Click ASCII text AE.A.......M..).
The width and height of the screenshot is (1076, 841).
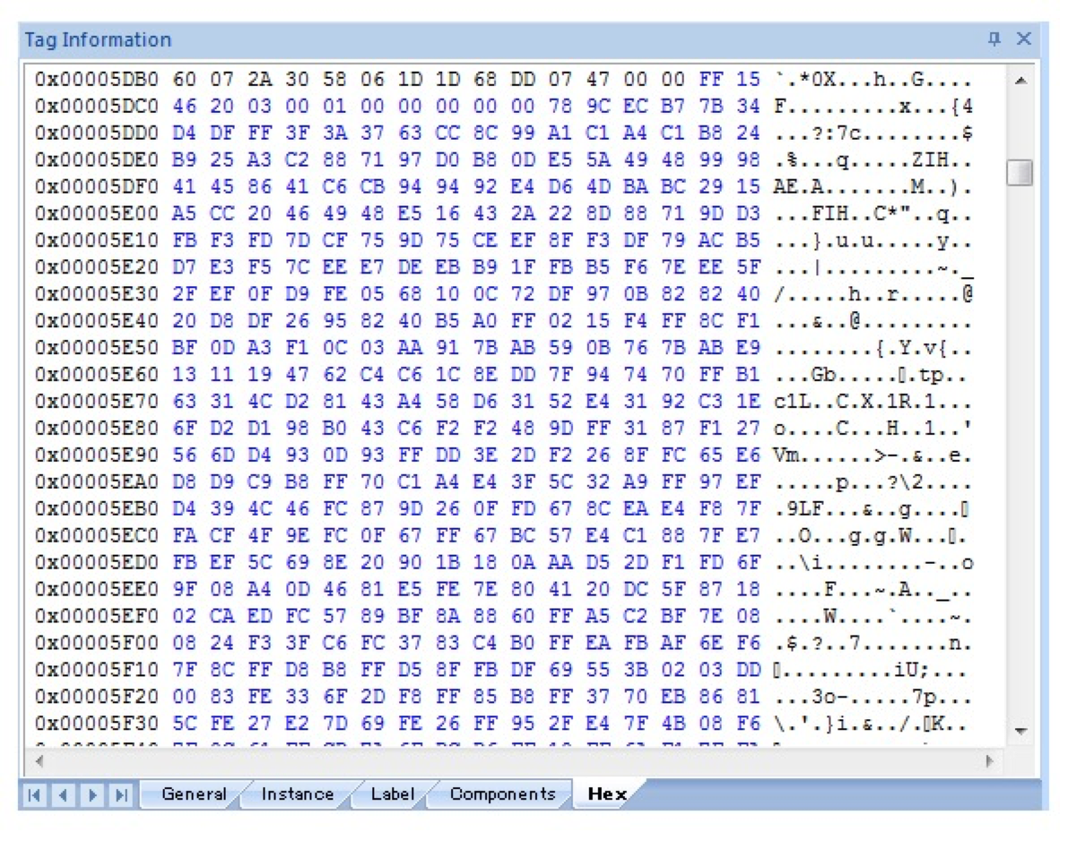[x=874, y=186]
